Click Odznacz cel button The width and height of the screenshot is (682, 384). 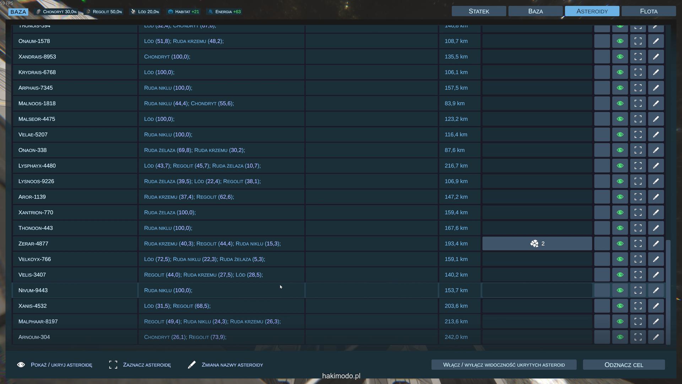(624, 365)
